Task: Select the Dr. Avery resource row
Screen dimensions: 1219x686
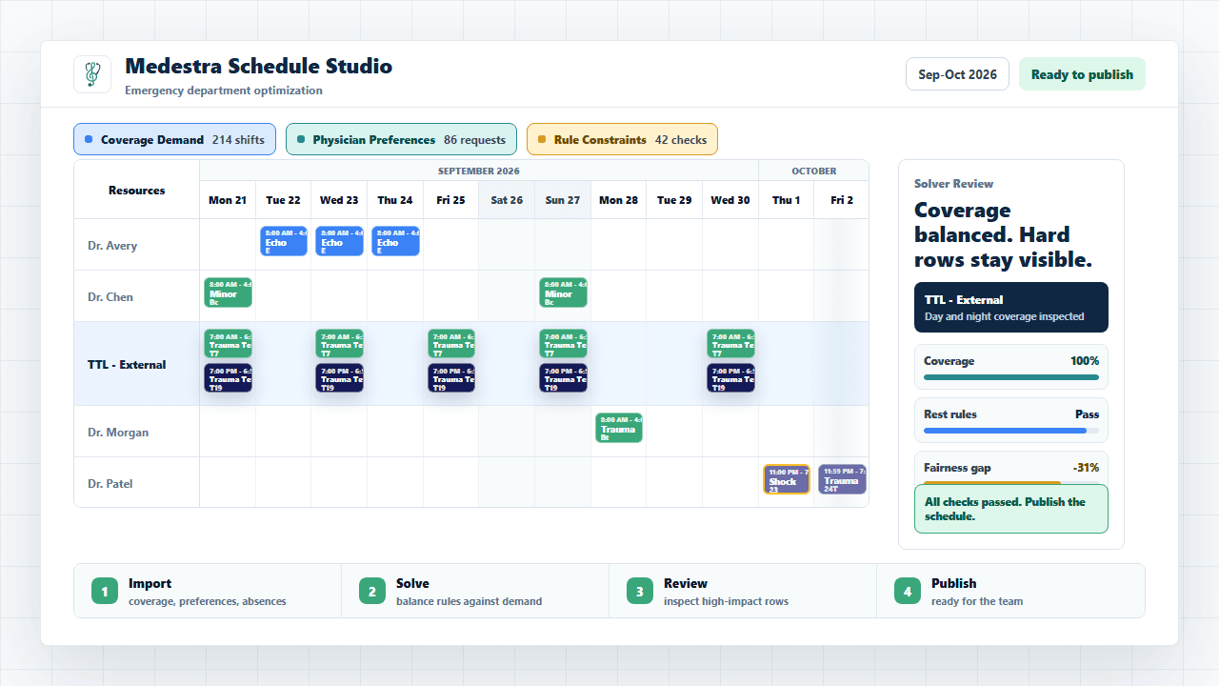Action: click(471, 245)
